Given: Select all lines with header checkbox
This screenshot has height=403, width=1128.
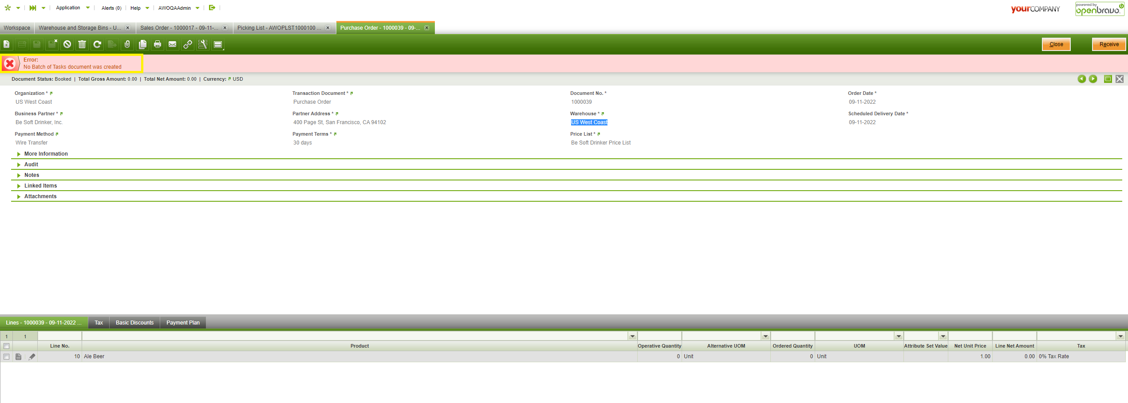Looking at the screenshot, I should point(6,346).
